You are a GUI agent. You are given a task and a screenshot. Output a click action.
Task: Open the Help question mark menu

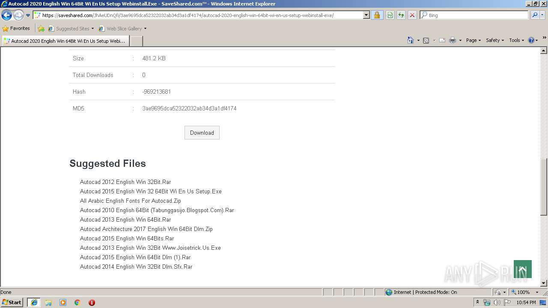[533, 40]
